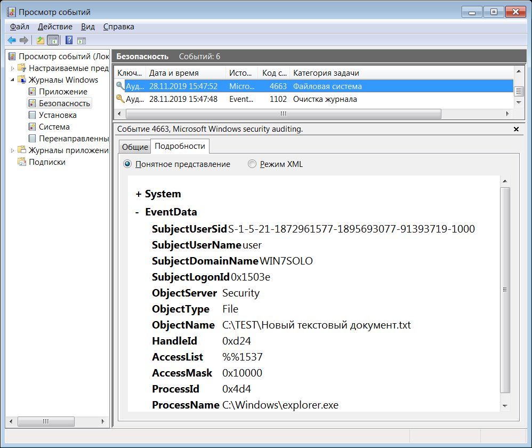Open the Вид menu
The width and height of the screenshot is (532, 448).
pos(88,27)
